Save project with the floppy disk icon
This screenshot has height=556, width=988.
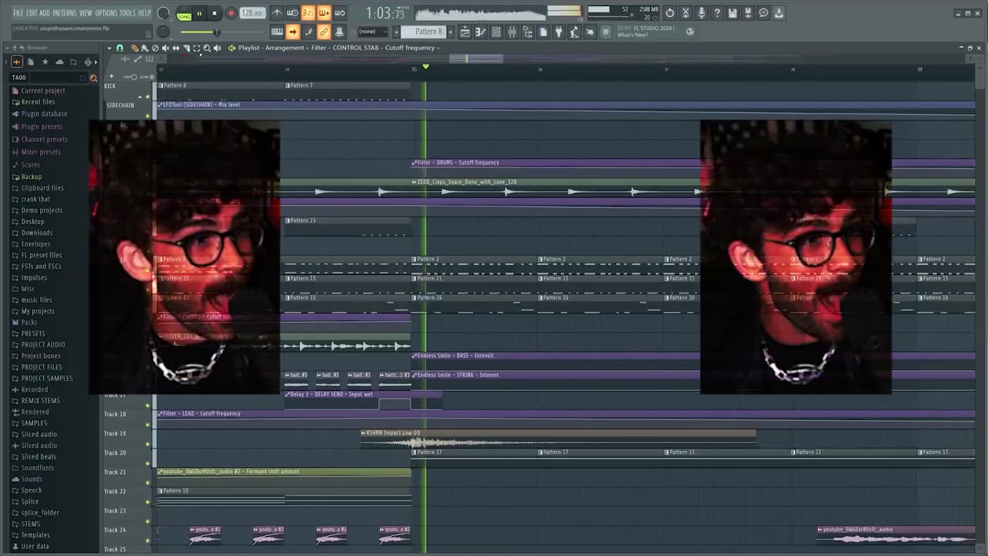click(x=733, y=13)
